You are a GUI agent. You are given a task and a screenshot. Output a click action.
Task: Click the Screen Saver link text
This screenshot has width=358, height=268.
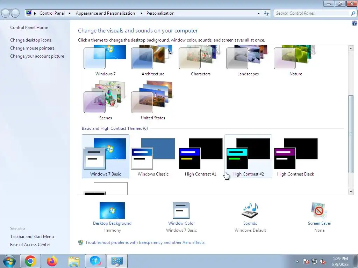click(320, 223)
